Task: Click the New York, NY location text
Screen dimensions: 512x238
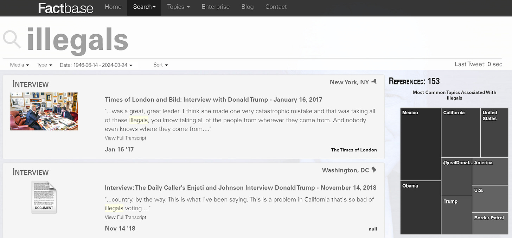Action: [349, 82]
